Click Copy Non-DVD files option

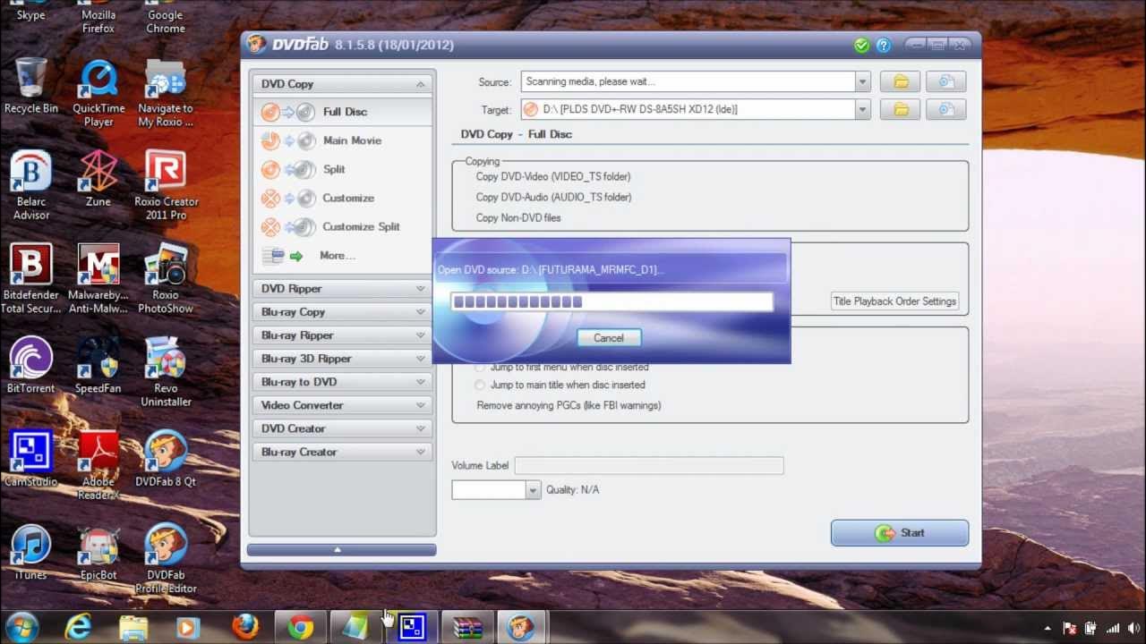pos(518,218)
